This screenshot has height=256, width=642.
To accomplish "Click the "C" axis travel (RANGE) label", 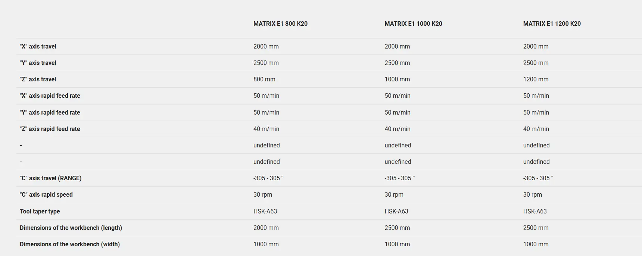I will [x=51, y=178].
